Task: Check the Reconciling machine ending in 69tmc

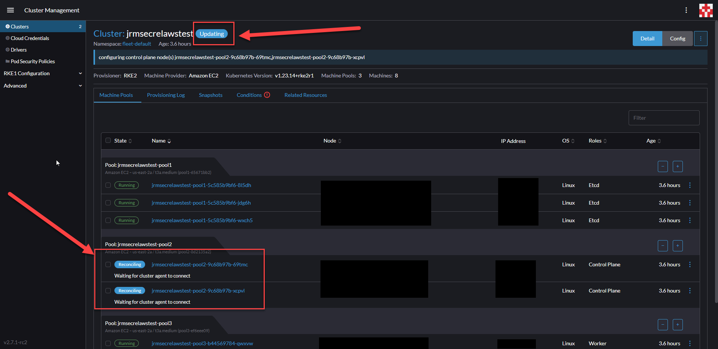Action: (108, 264)
